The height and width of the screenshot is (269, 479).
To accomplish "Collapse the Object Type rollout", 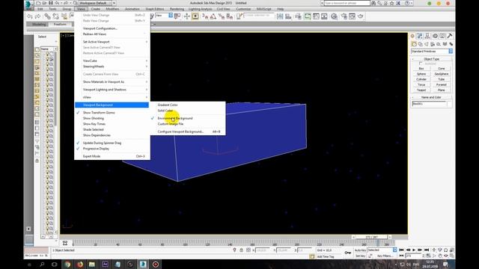I will coord(431,59).
